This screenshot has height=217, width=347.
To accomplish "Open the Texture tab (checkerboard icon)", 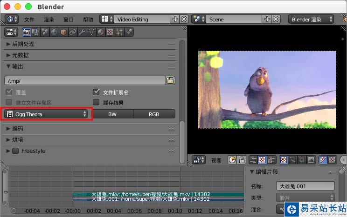I will pos(110,32).
